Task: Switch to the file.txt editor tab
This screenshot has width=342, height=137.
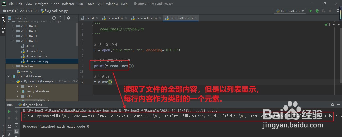Action: 89,18
